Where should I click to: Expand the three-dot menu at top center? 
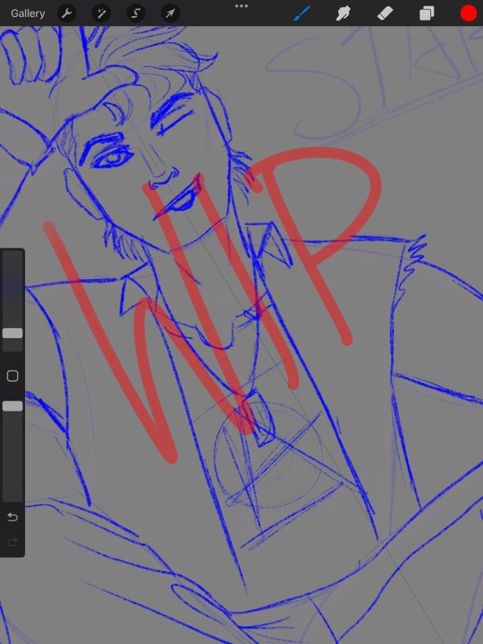tap(241, 6)
